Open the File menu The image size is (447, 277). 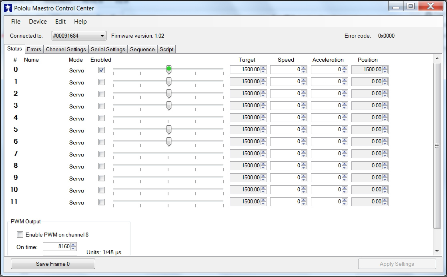(x=16, y=22)
